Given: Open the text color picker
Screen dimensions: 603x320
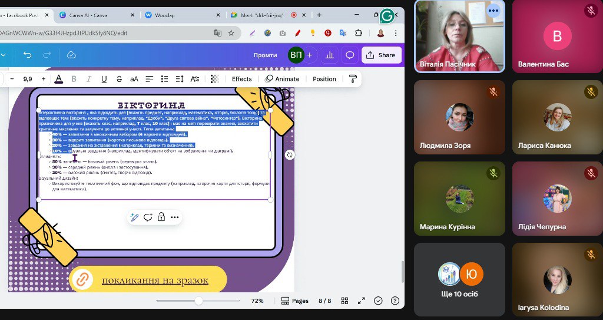Looking at the screenshot, I should click(58, 79).
